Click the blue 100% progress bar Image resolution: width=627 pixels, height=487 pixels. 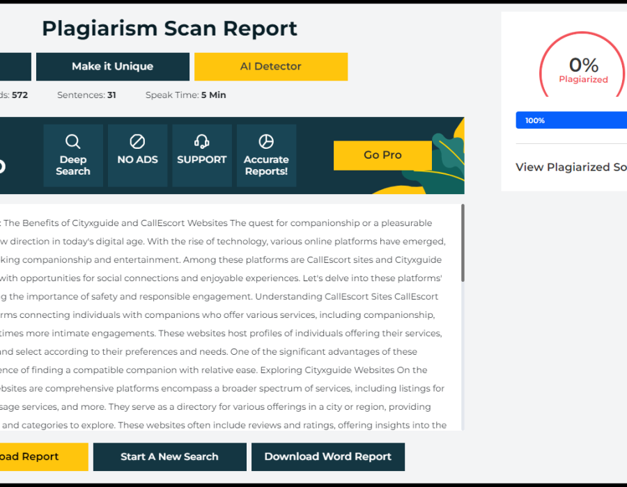click(571, 120)
